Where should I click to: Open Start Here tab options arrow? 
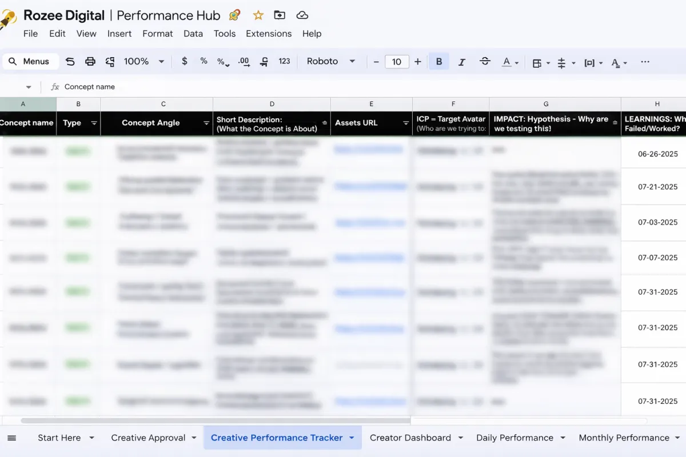point(91,438)
